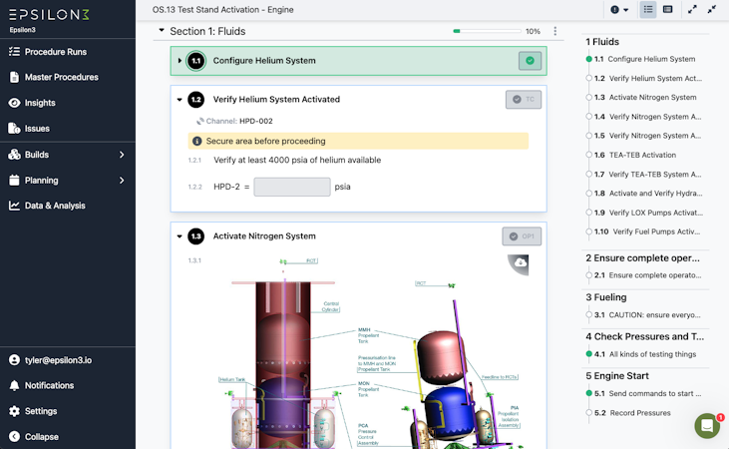Screen dimensions: 729x449
Task: Open outline section 1 Fluids
Action: coord(602,42)
